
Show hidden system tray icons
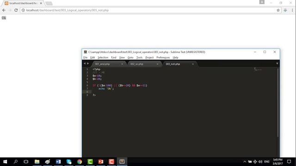click(245, 162)
